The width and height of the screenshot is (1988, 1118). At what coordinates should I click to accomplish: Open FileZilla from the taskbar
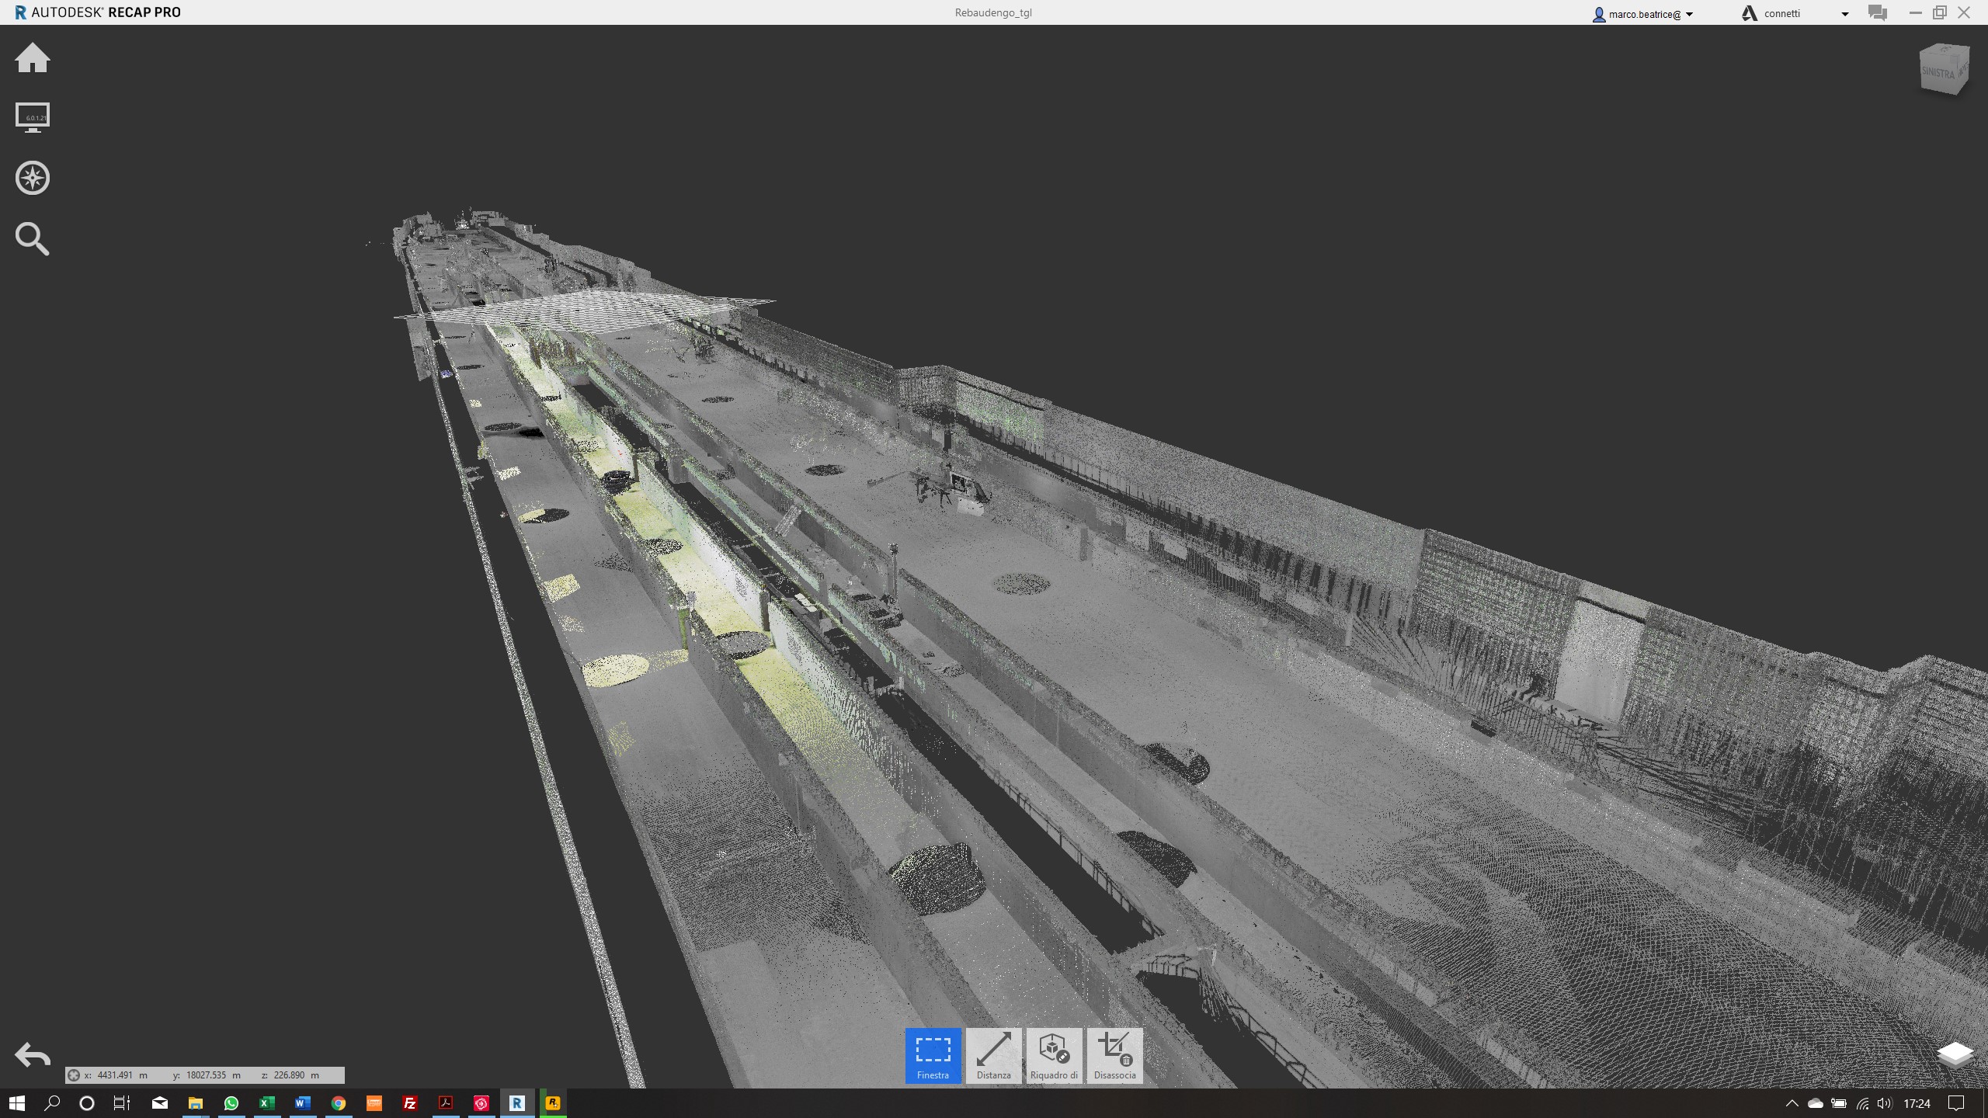(x=409, y=1103)
